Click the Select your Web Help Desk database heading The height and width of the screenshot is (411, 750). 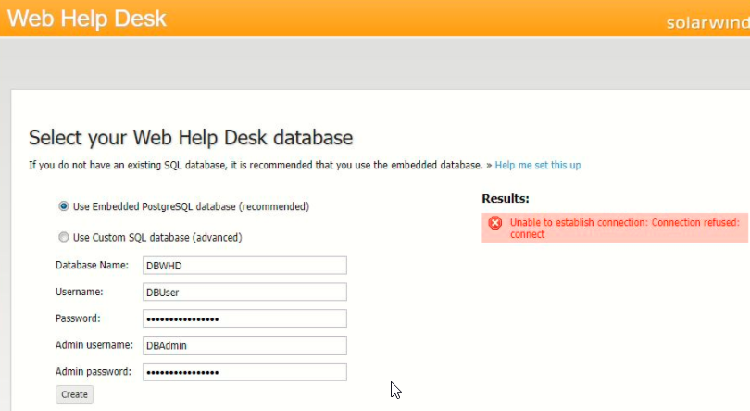coord(191,138)
